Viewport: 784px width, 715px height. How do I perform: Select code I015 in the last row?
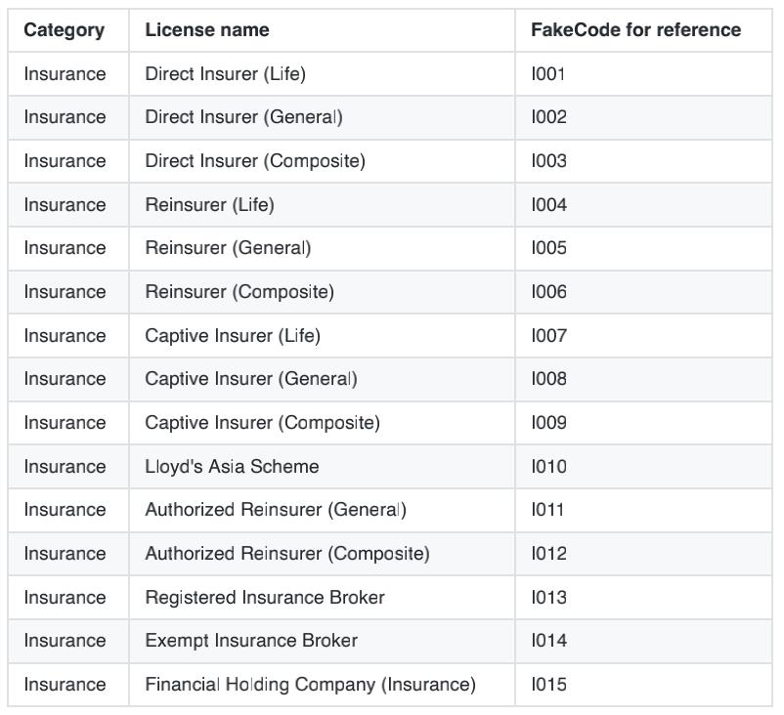click(548, 685)
